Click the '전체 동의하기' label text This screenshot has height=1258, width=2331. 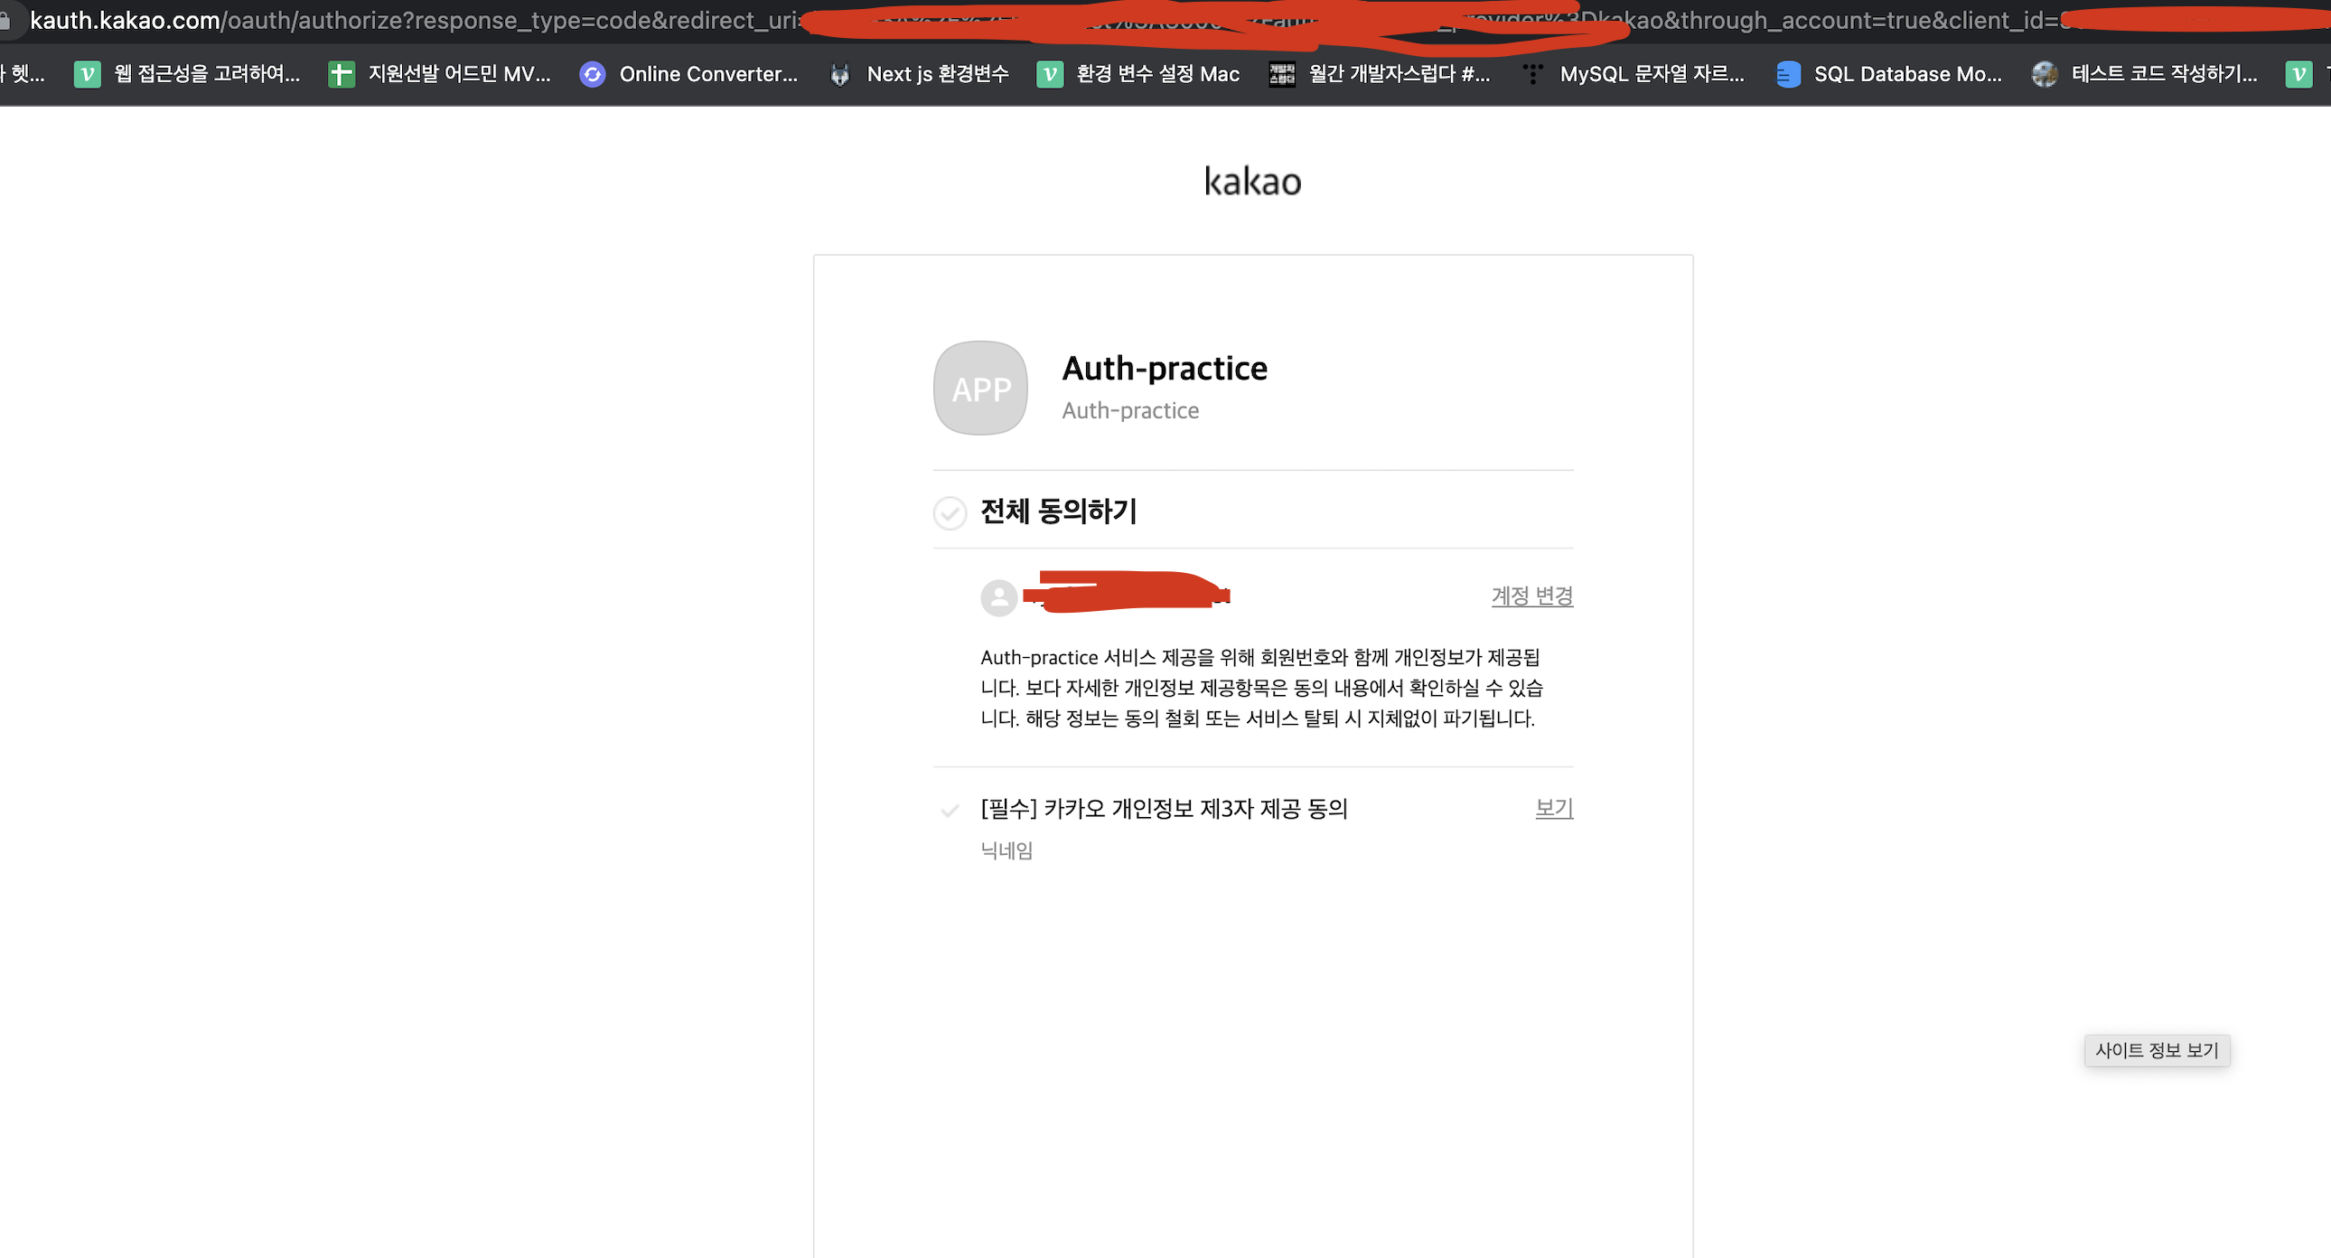(1059, 512)
